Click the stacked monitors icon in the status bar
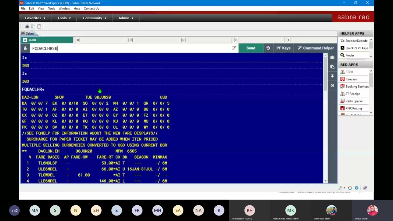The image size is (393, 221). point(365,188)
